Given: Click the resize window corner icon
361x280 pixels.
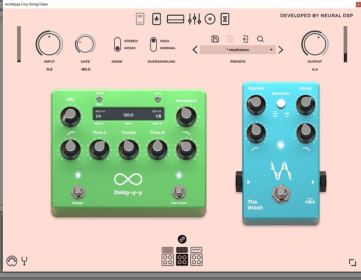Looking at the screenshot, I should tap(352, 262).
